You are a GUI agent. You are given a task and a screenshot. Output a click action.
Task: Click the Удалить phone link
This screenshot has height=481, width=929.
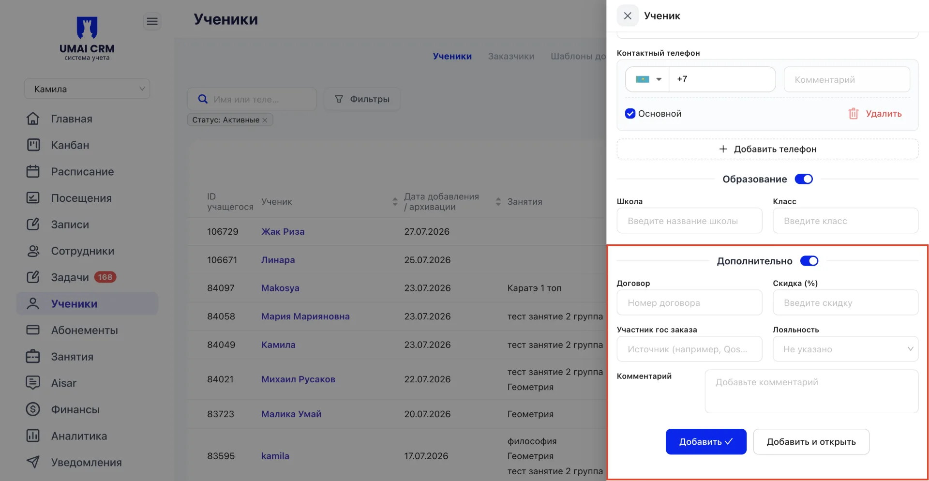click(884, 114)
